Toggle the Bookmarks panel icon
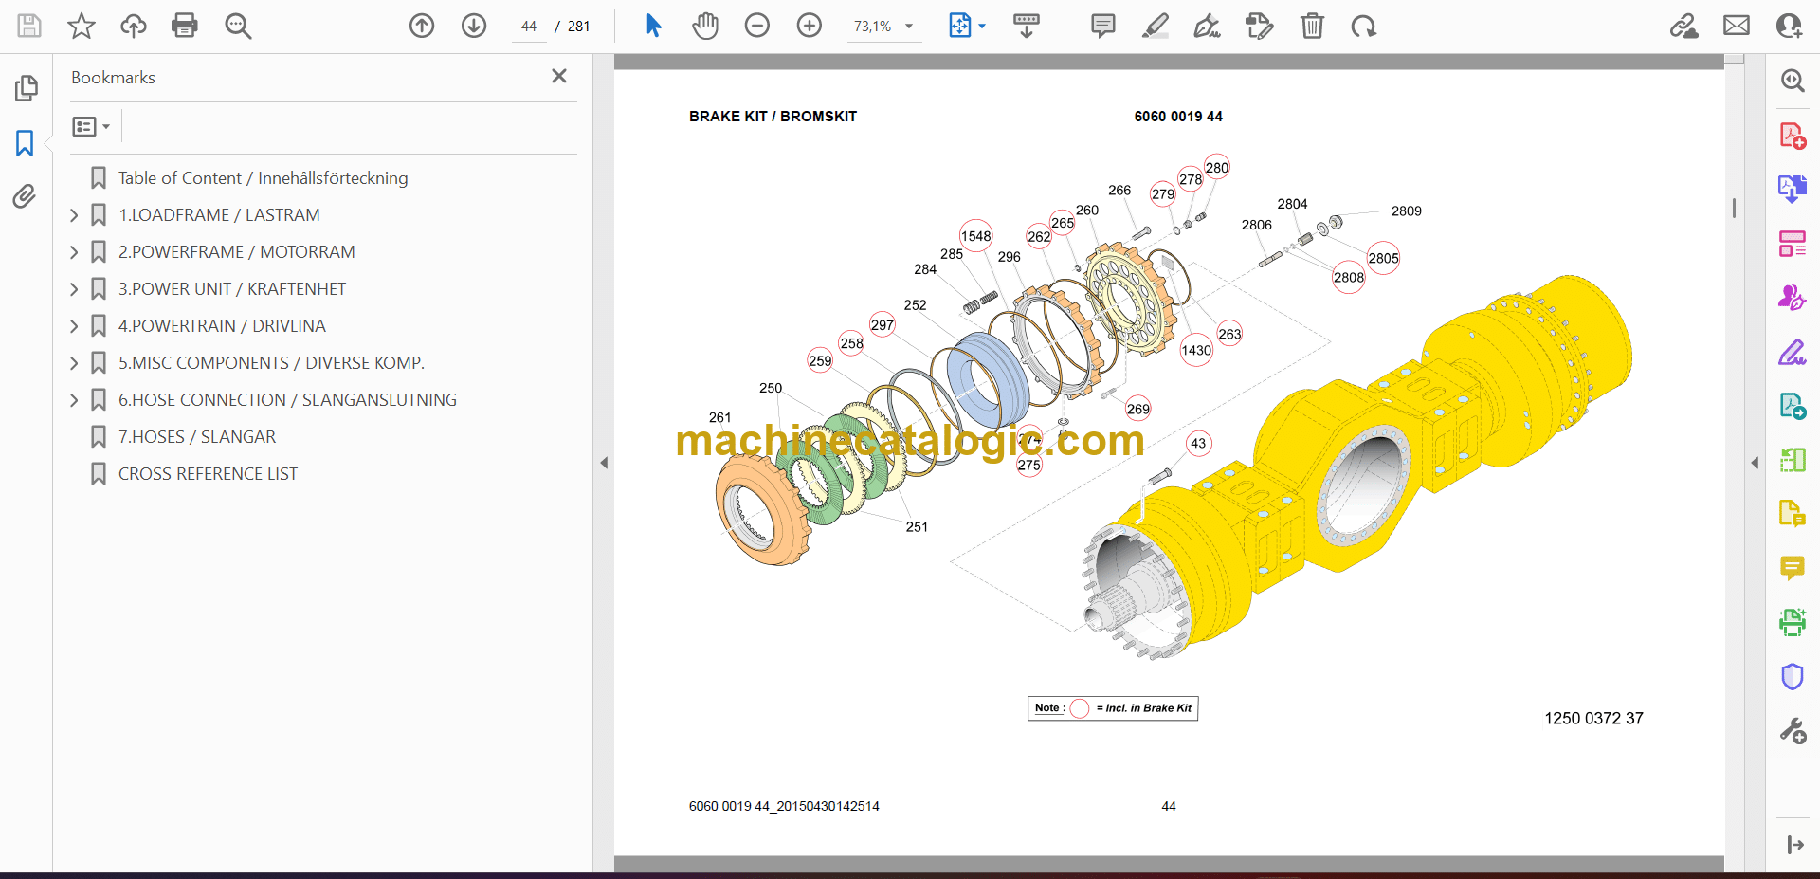This screenshot has height=879, width=1820. pyautogui.click(x=26, y=143)
